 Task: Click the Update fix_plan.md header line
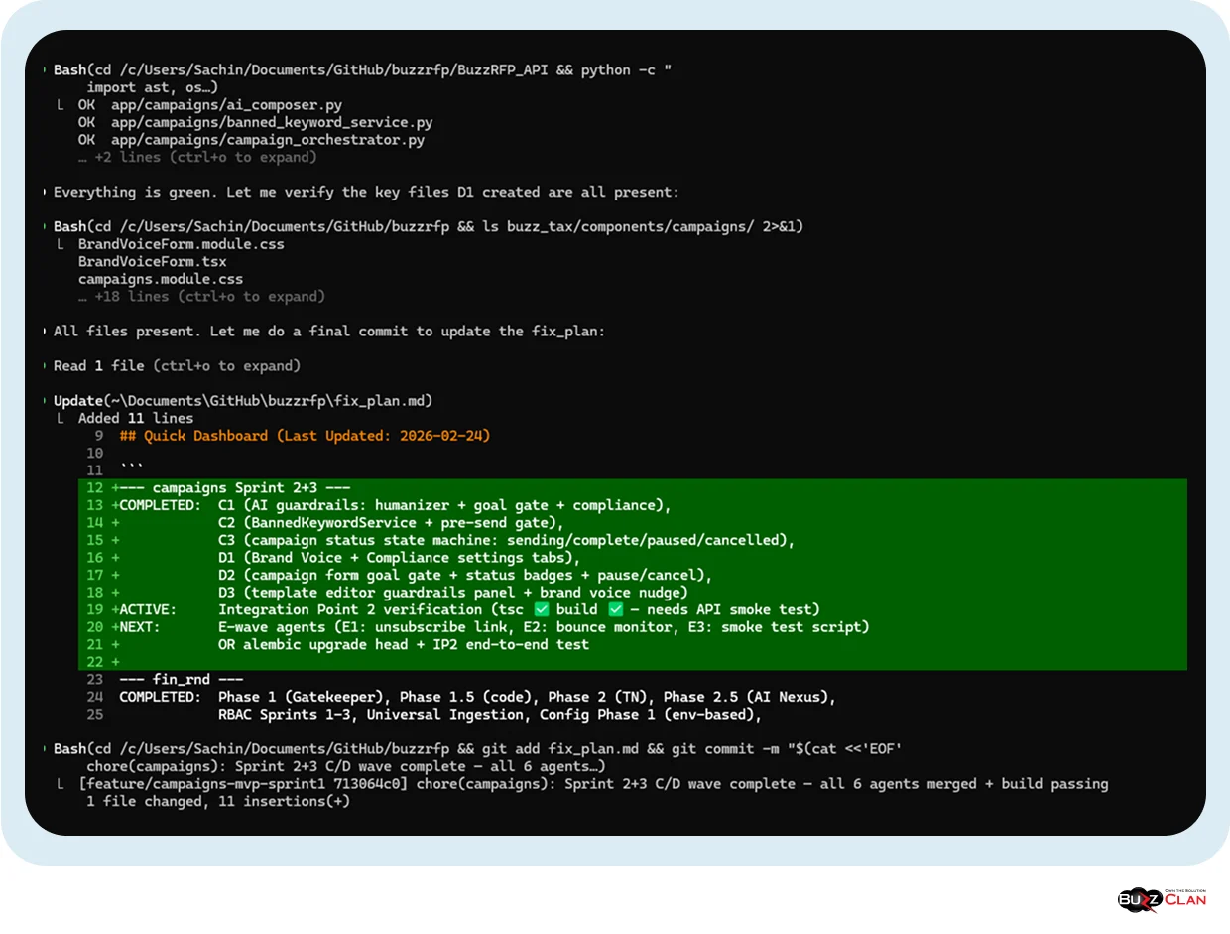243,401
